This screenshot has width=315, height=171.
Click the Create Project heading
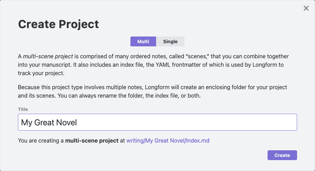(x=58, y=24)
